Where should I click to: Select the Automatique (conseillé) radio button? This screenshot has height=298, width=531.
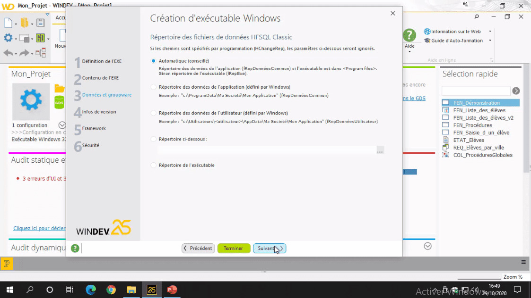[153, 61]
